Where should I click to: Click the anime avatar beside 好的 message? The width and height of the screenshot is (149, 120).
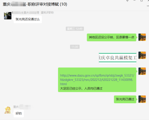pyautogui.click(x=8, y=110)
